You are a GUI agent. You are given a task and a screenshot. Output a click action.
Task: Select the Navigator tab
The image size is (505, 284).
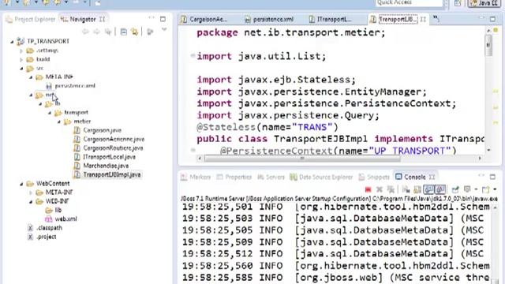79,19
